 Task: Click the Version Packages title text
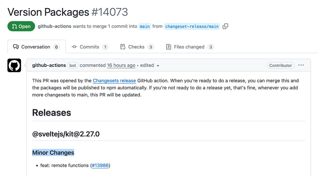(48, 12)
